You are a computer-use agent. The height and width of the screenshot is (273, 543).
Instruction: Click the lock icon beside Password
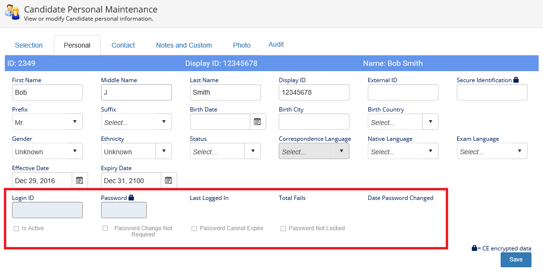(131, 198)
